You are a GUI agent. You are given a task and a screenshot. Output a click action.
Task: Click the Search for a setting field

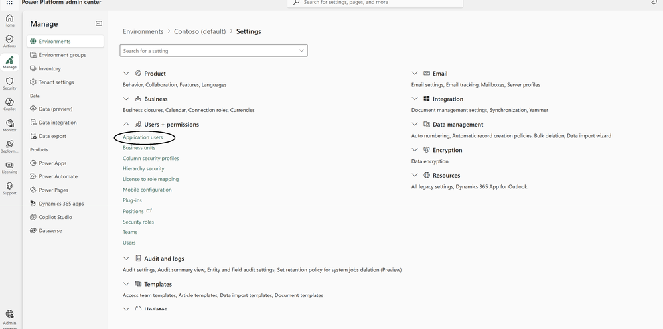[214, 50]
